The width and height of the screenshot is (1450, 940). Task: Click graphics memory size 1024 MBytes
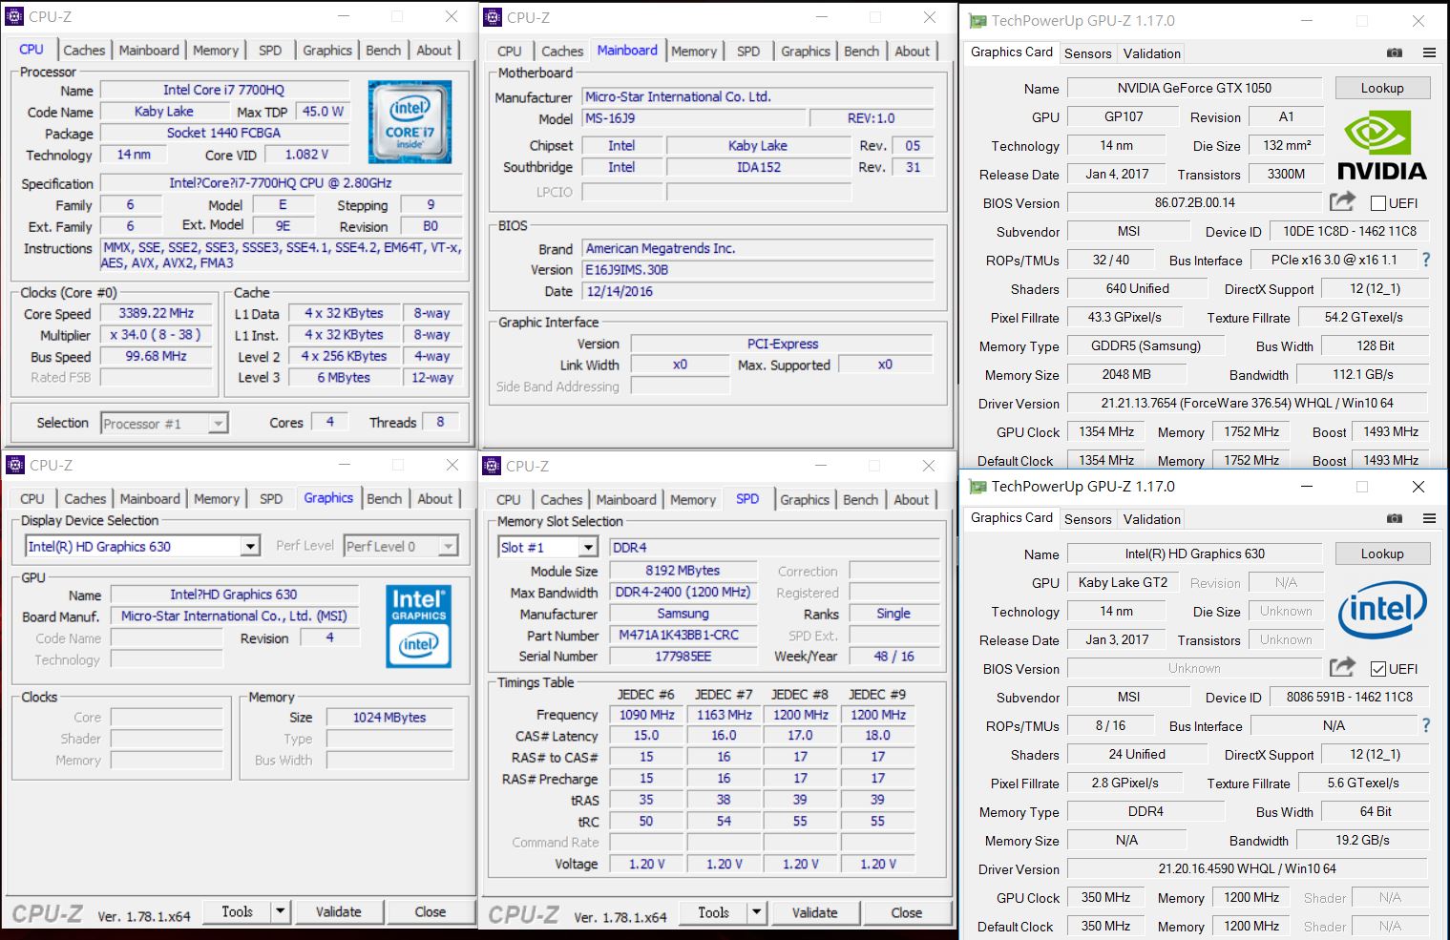pyautogui.click(x=389, y=717)
